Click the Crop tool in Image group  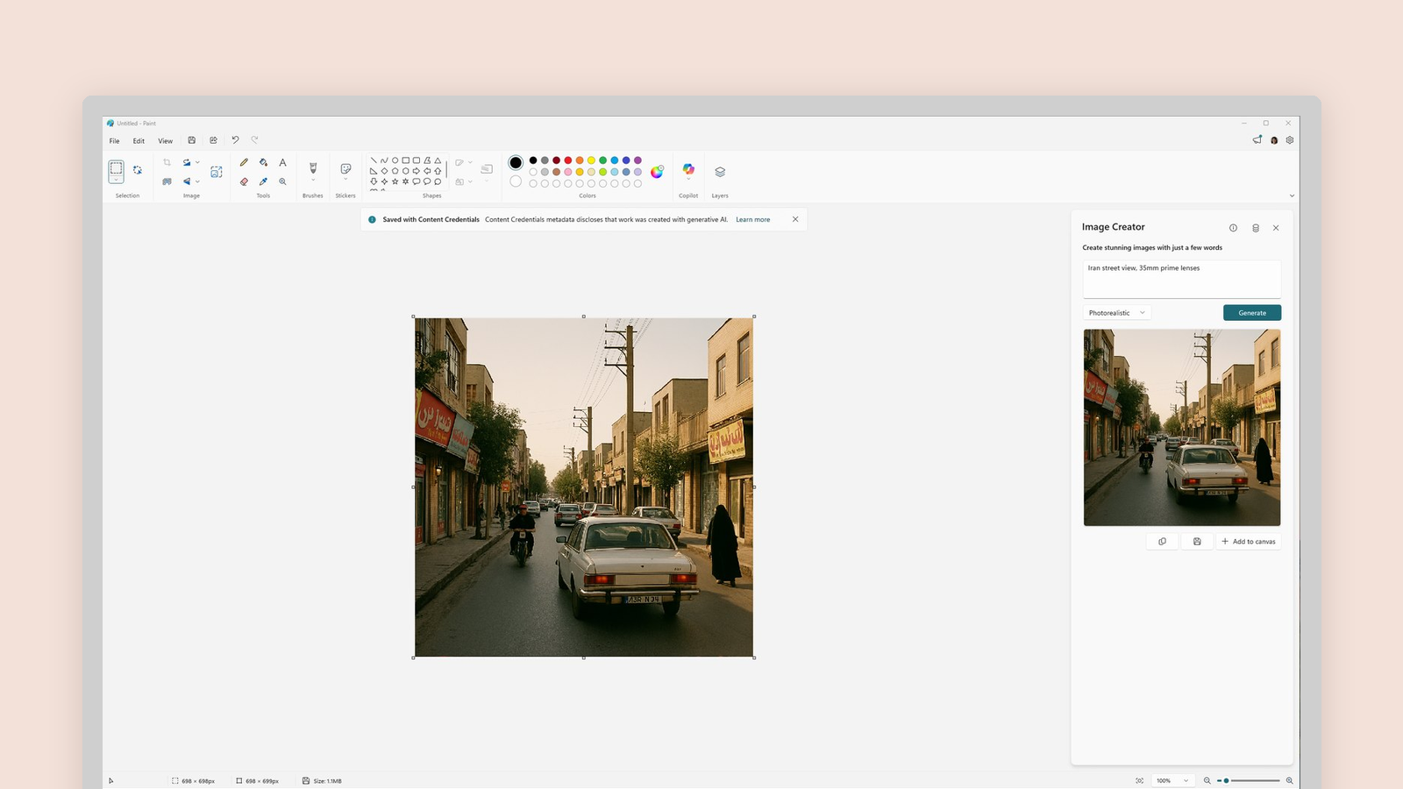click(167, 162)
